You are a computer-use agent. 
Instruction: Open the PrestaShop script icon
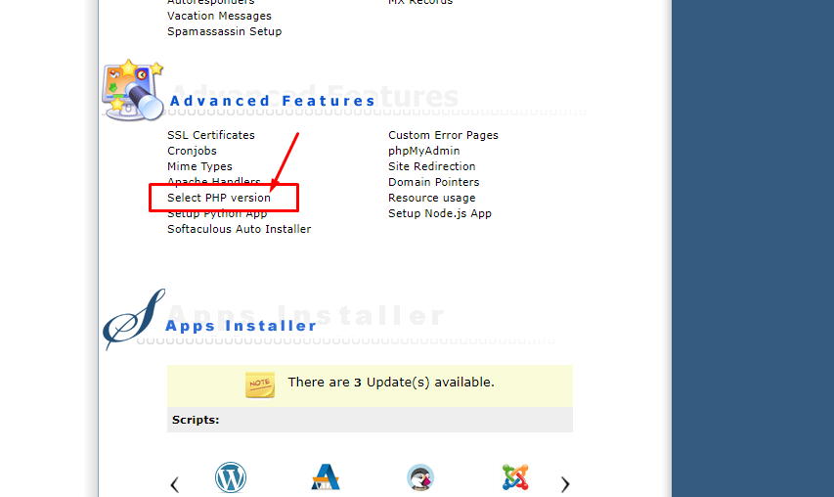point(420,477)
